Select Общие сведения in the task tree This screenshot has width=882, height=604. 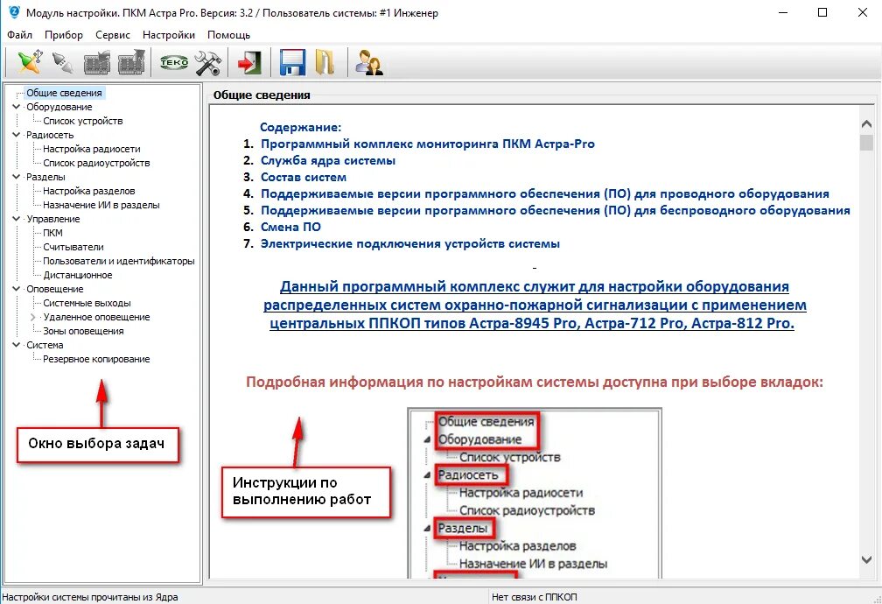64,93
